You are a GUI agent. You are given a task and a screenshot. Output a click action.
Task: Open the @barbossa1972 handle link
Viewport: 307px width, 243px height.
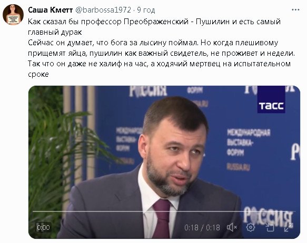(103, 10)
